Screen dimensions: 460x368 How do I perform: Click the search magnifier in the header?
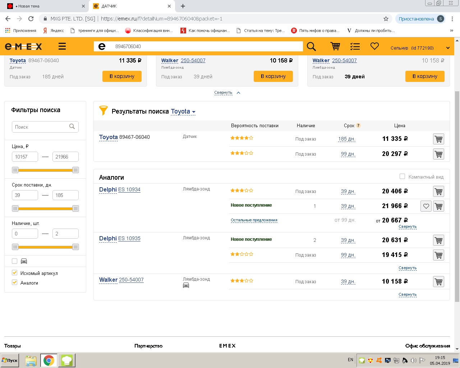pos(311,46)
